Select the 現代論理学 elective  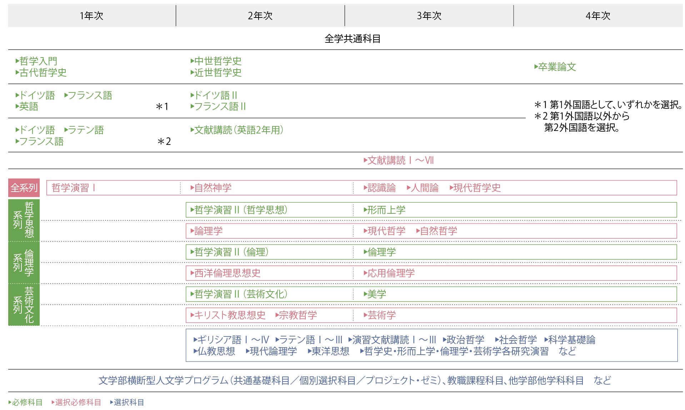click(271, 351)
